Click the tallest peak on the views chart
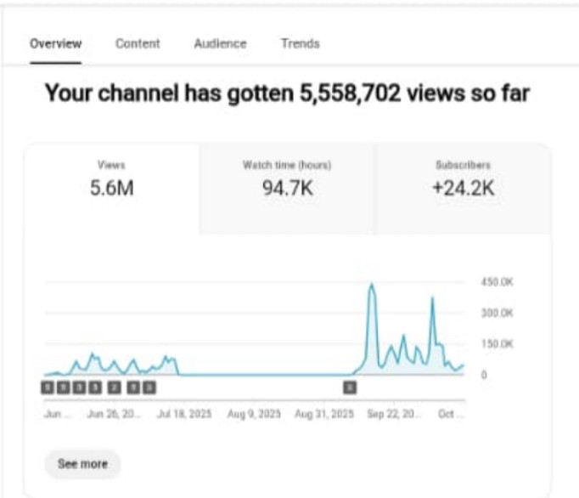 click(371, 286)
